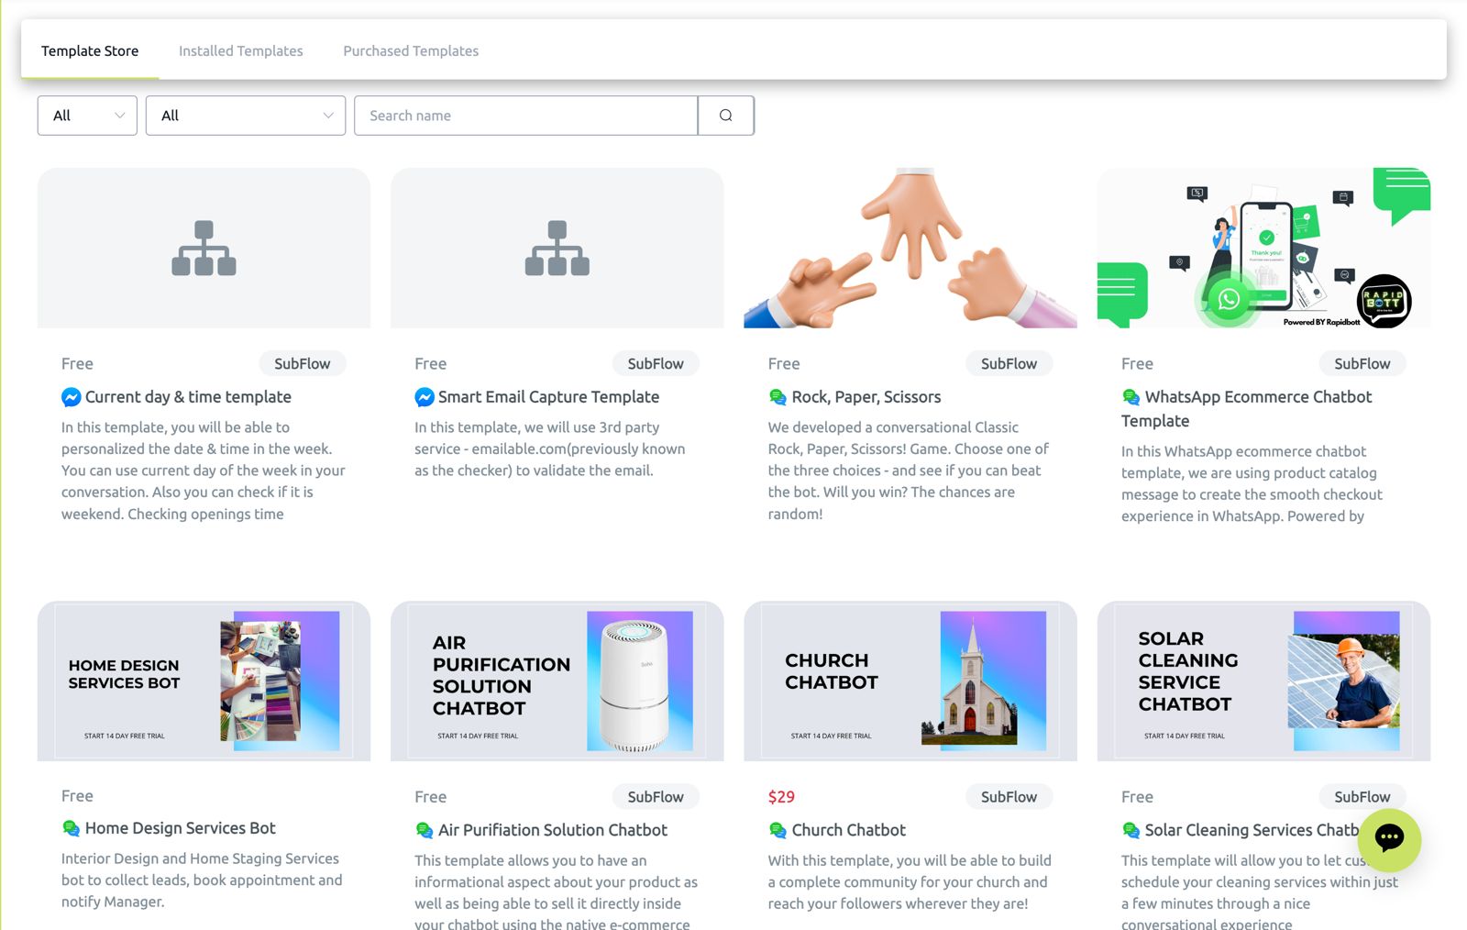1467x930 pixels.
Task: Click Messenger icon beside Smart Email Capture Template
Action: point(424,397)
